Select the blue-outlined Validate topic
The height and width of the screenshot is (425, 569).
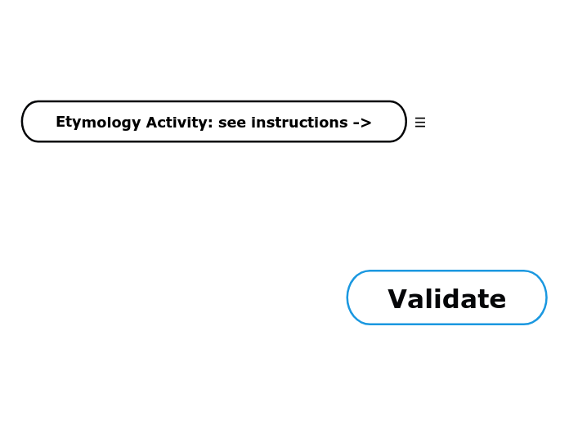coord(446,298)
